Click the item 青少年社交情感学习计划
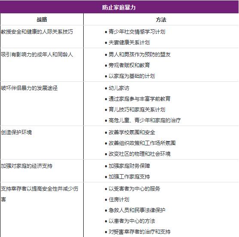The height and width of the screenshot is (237, 239). pos(137,32)
